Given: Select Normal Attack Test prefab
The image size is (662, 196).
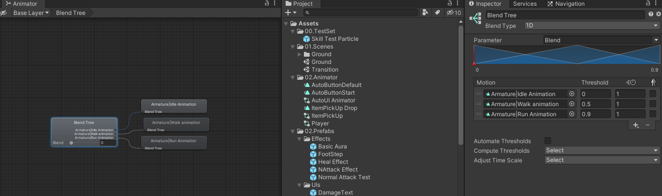Looking at the screenshot, I should [x=340, y=177].
